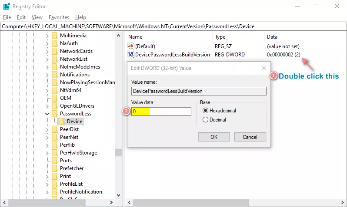Viewport: 347px width, 207px height.
Task: Click the values pane horizontal scrollbar thumb
Action: click(191, 202)
